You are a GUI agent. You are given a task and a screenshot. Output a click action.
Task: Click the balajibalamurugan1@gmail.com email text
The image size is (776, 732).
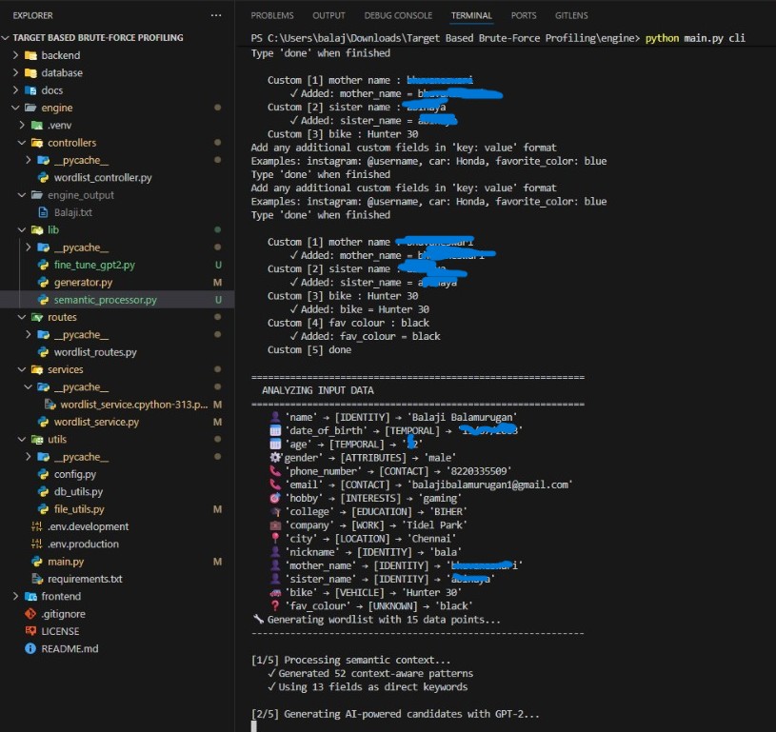[489, 485]
